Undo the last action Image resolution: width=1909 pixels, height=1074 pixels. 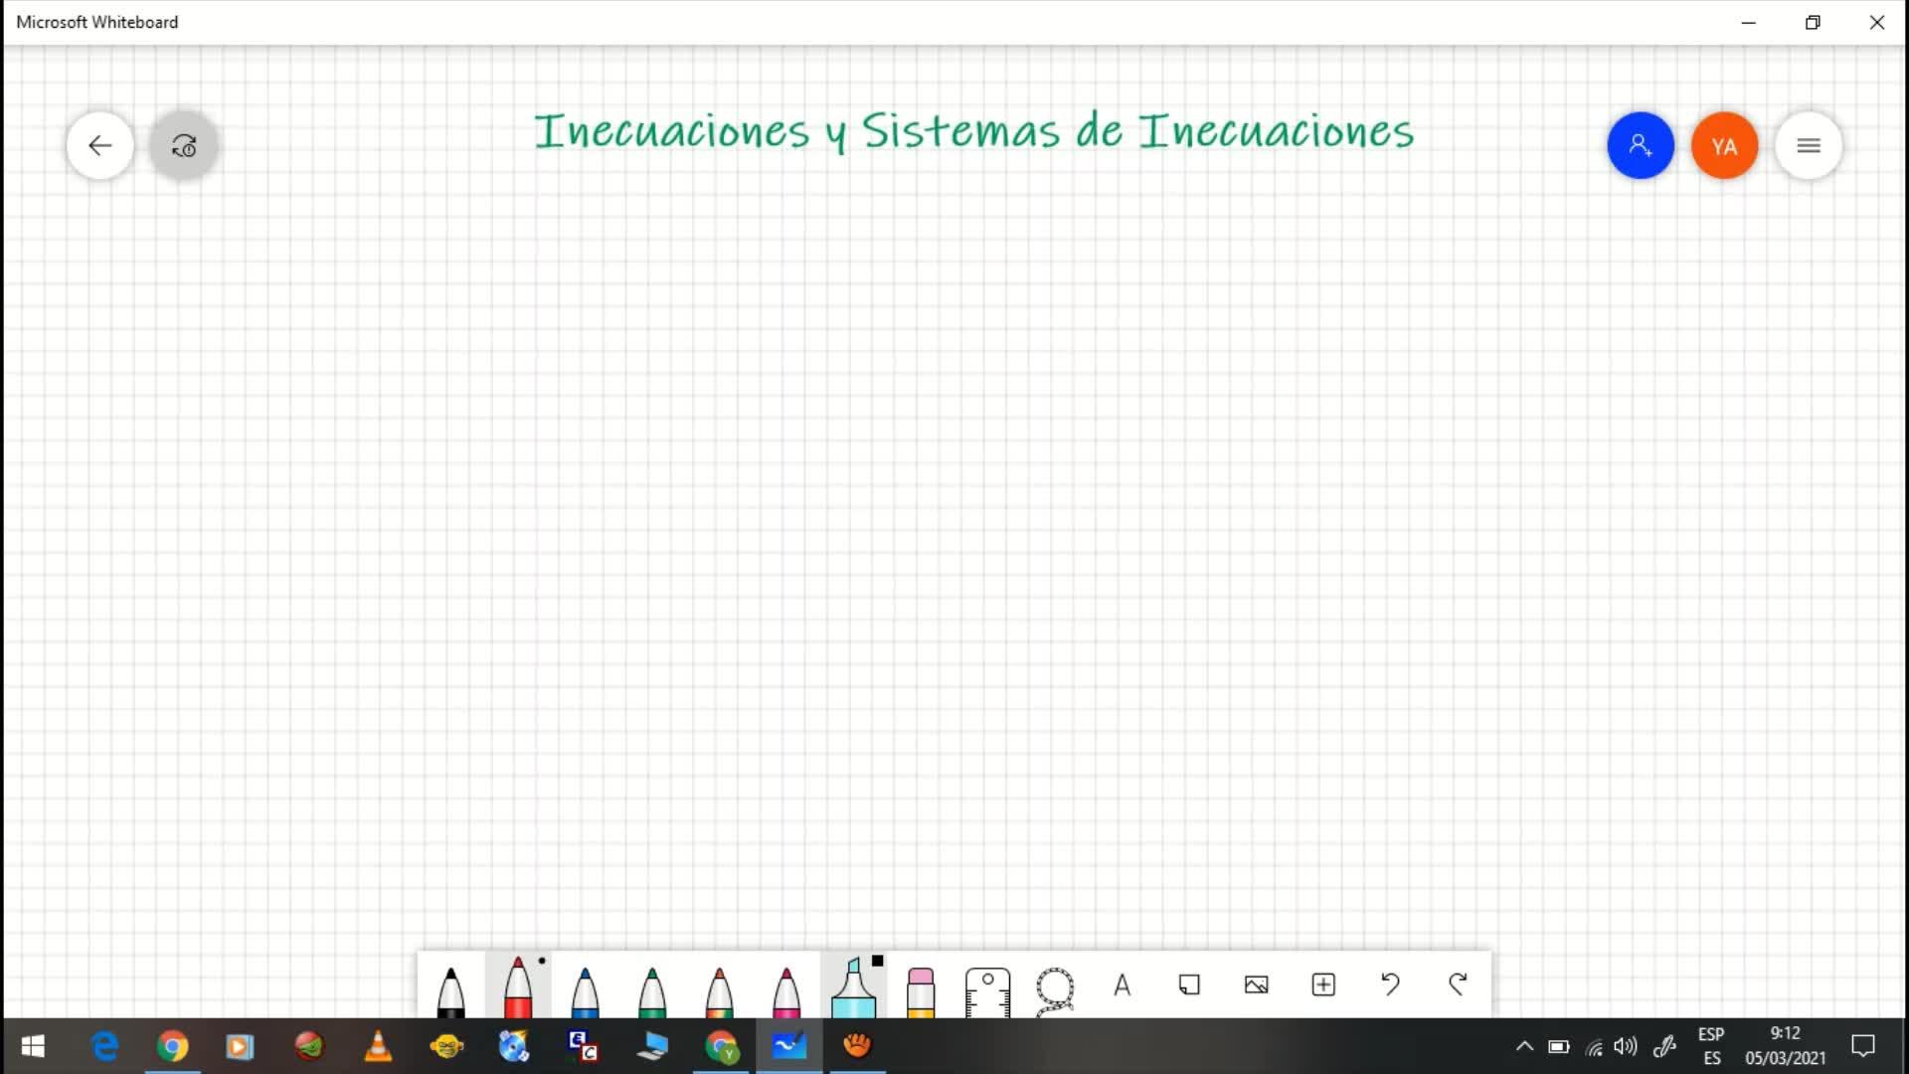point(1391,984)
